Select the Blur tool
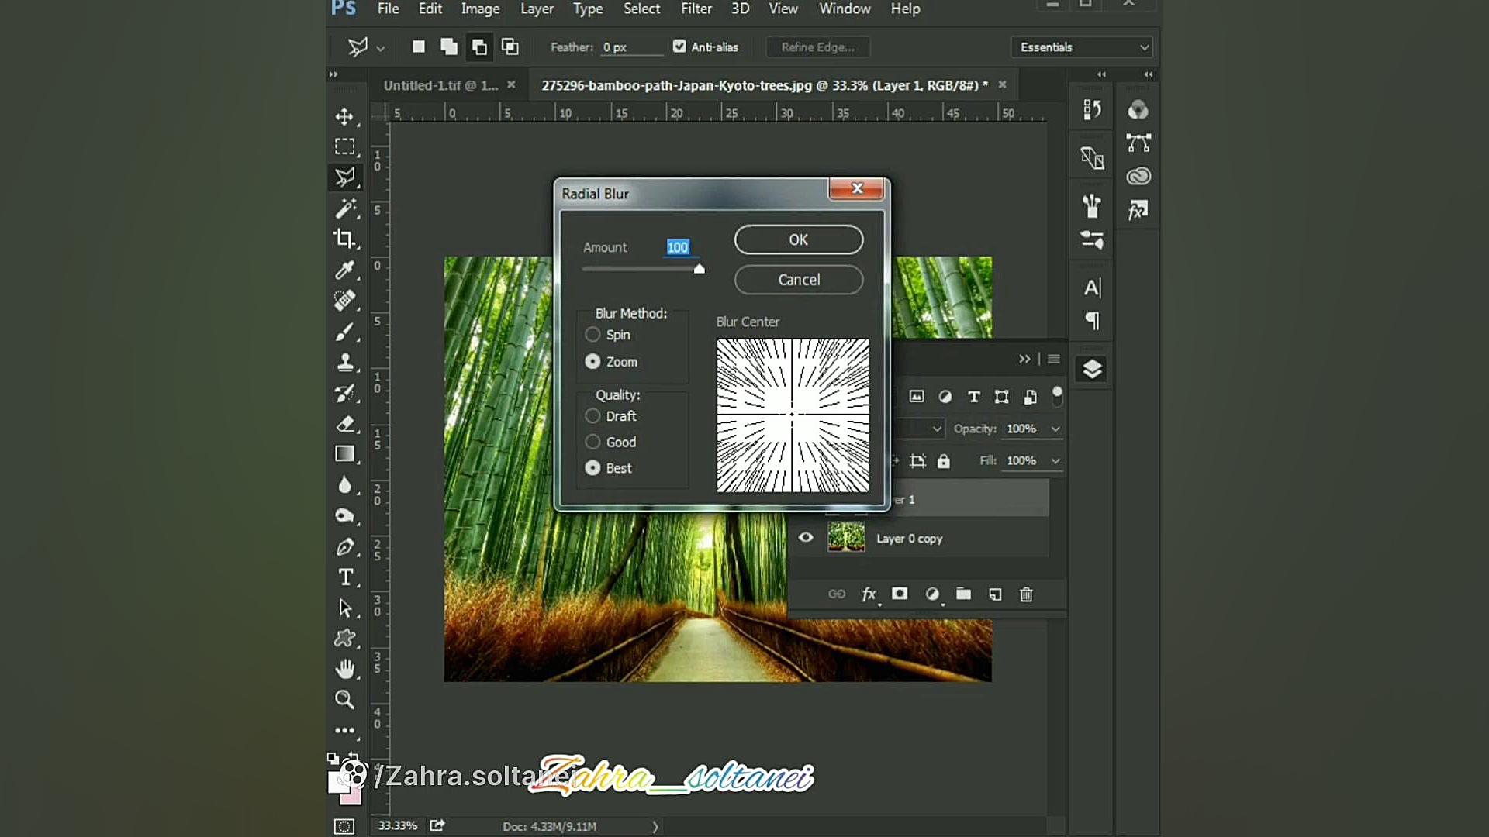 [344, 485]
